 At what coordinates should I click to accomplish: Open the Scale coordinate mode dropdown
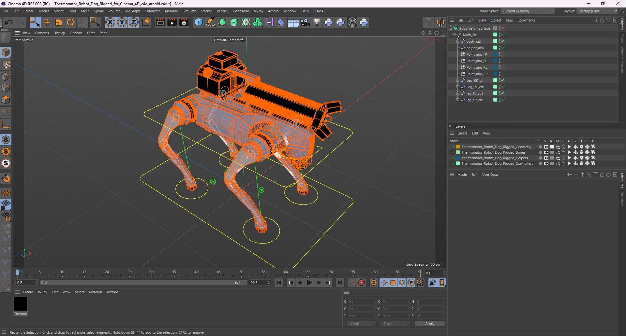tap(396, 324)
